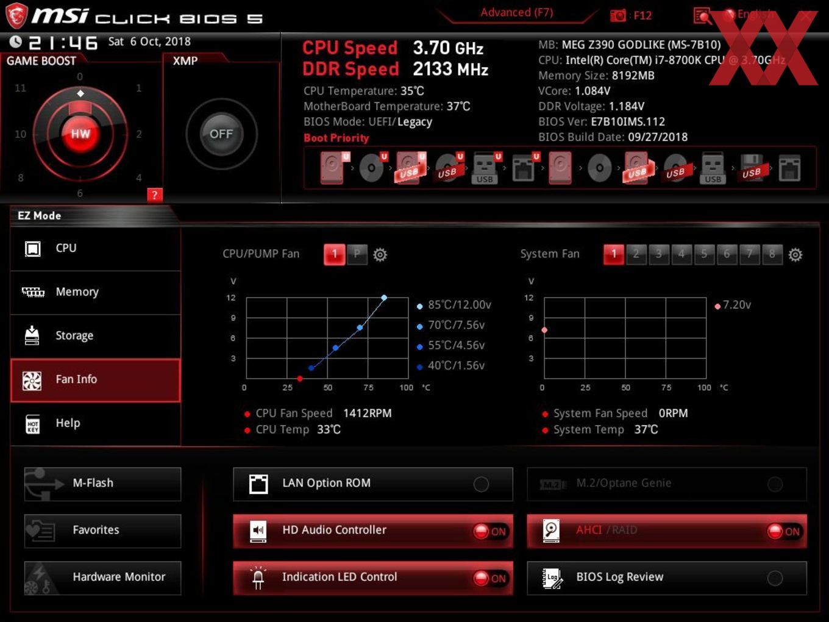Click the System Fan 7.20v curve point
The height and width of the screenshot is (622, 829).
544,330
